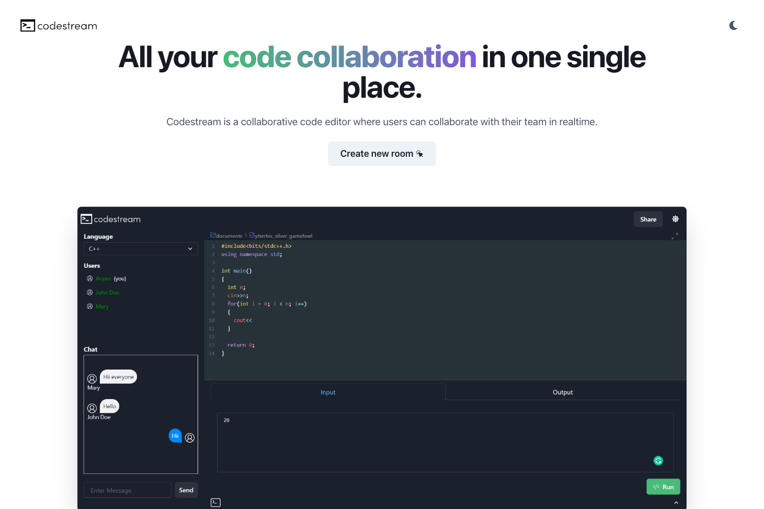Click the file icon beside ytterbic_silver_gamefowl

tap(252, 235)
